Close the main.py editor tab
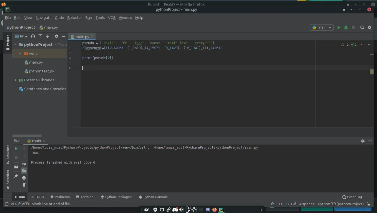This screenshot has width=377, height=213. (92, 37)
